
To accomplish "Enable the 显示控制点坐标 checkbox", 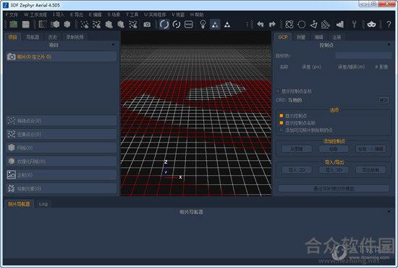I will pos(278,91).
